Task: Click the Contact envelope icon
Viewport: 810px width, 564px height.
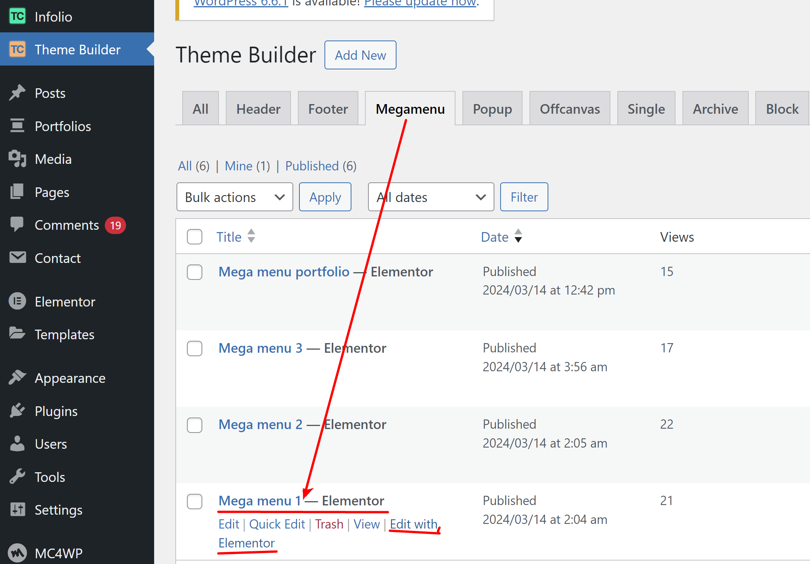Action: (17, 258)
